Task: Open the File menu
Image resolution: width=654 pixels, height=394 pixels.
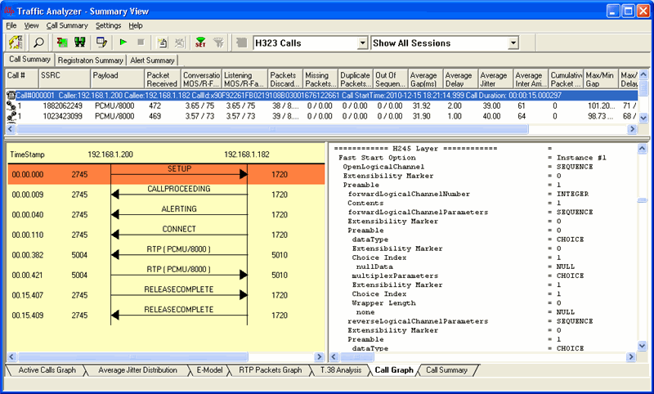Action: pos(11,26)
